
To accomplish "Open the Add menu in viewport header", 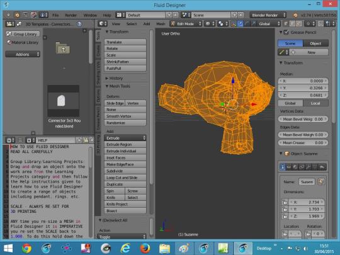I will (x=147, y=24).
